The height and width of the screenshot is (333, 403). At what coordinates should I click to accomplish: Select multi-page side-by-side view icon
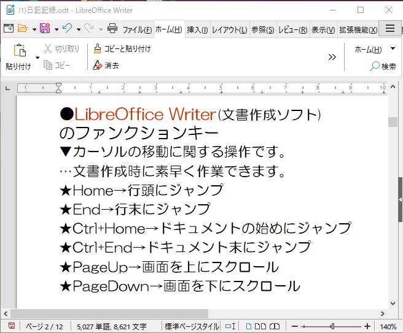pos(260,326)
